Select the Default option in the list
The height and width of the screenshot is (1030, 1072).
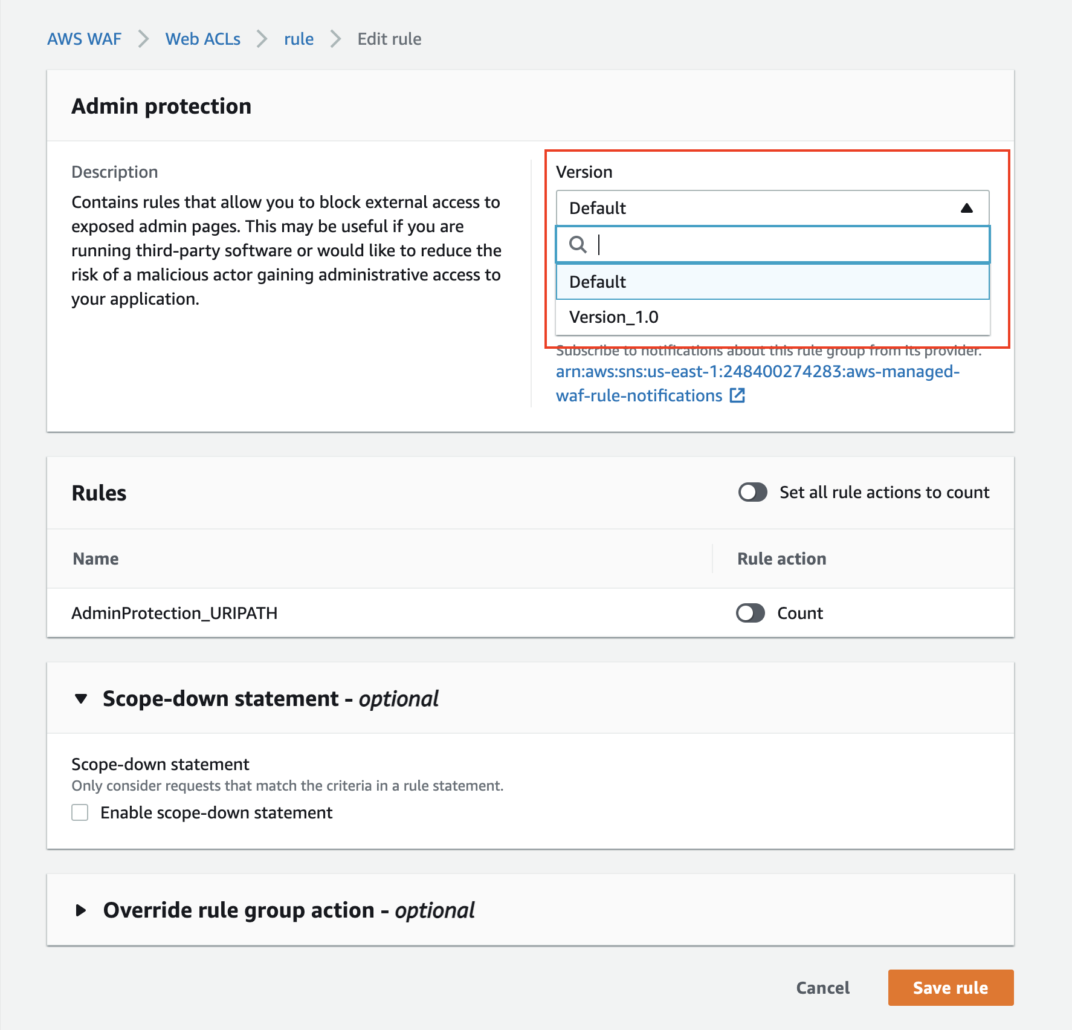pyautogui.click(x=772, y=282)
